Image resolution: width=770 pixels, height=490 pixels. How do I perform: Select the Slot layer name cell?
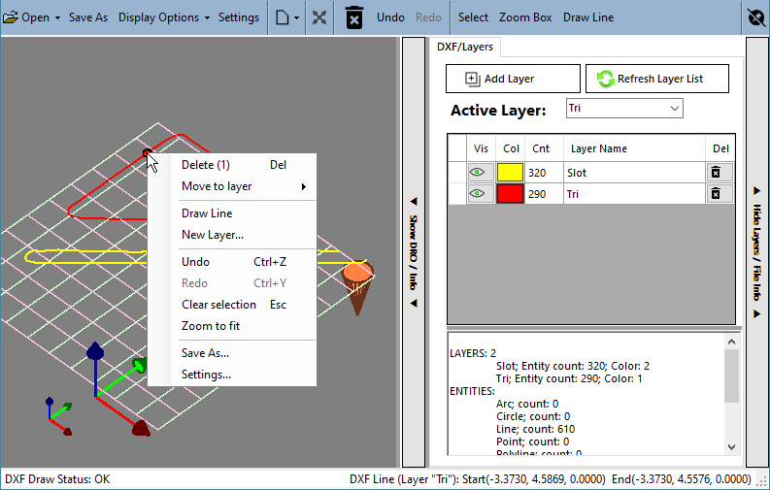(x=634, y=173)
